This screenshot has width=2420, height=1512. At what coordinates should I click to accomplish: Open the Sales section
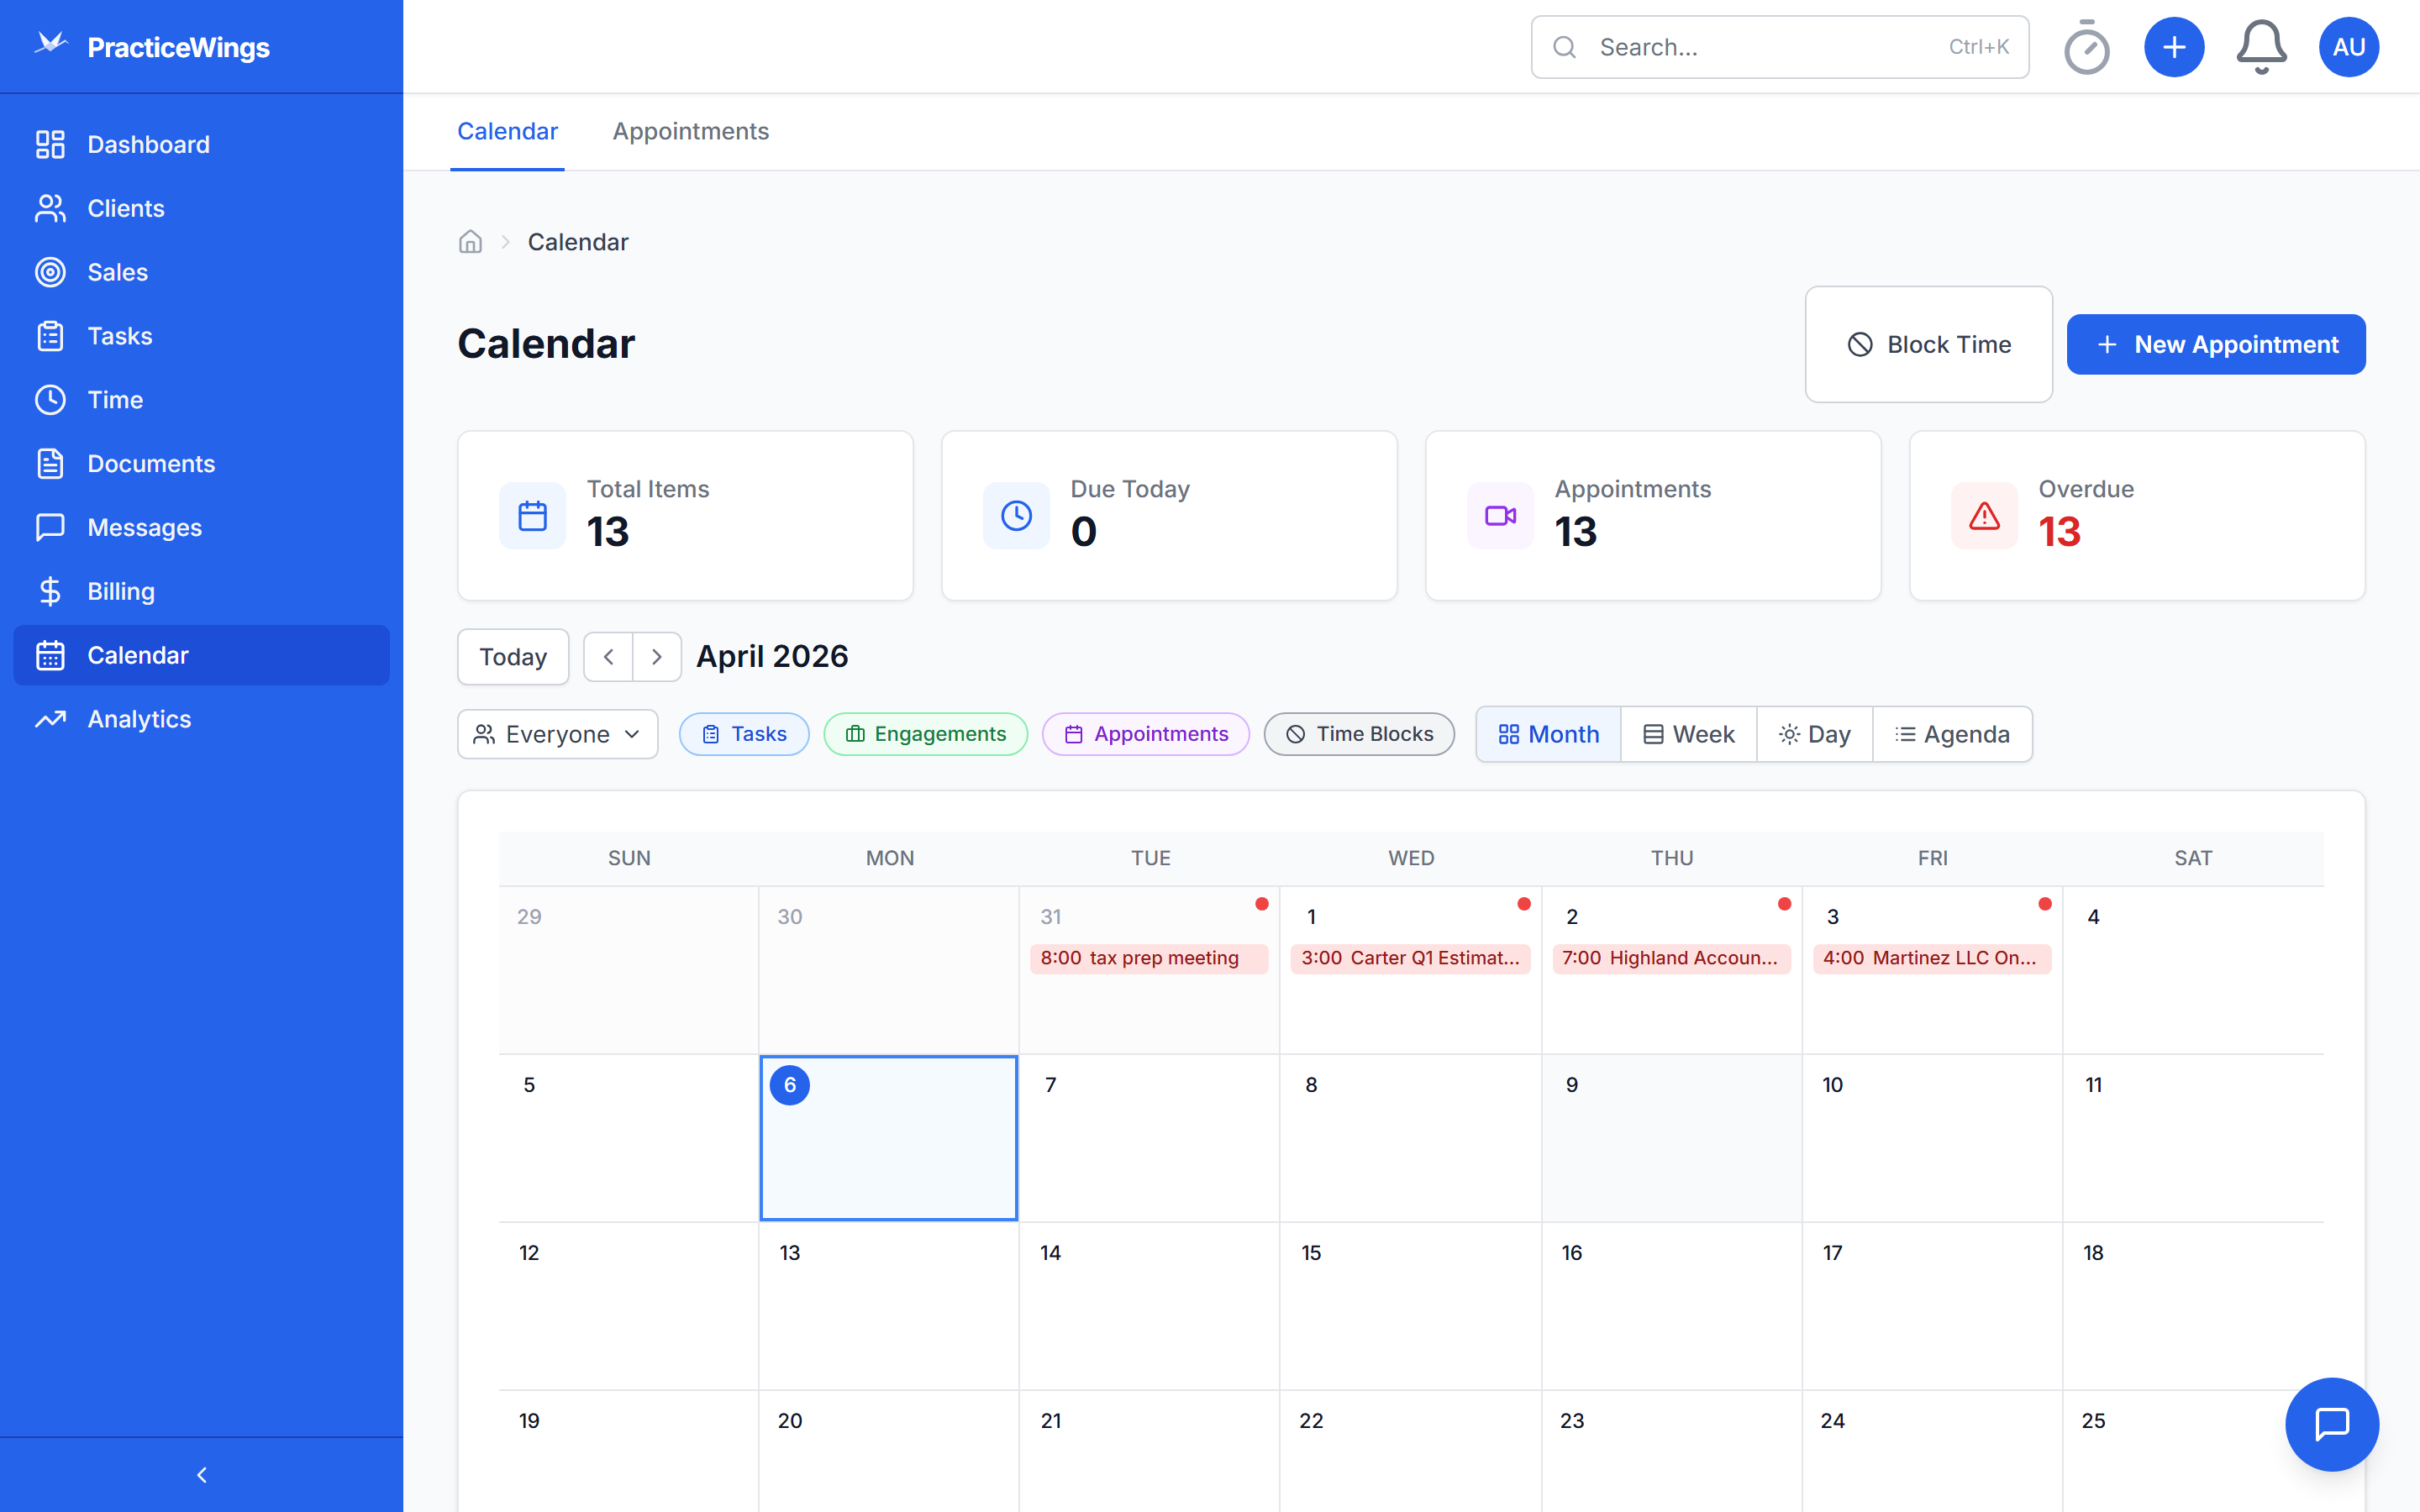click(x=201, y=272)
